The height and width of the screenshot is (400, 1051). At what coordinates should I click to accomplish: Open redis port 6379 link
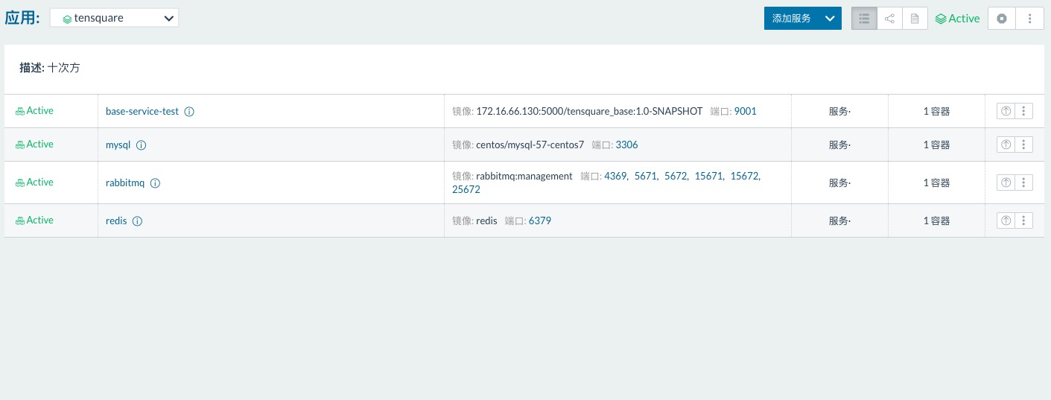point(540,220)
